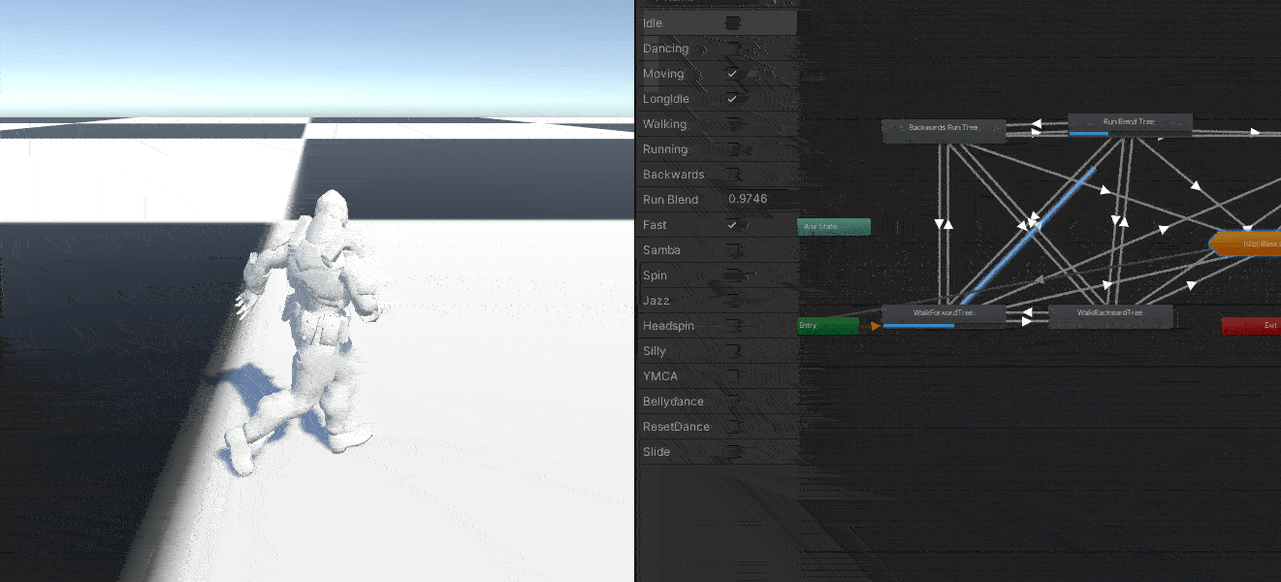This screenshot has height=582, width=1281.
Task: Enable the Walking parameter checkbox
Action: 733,123
